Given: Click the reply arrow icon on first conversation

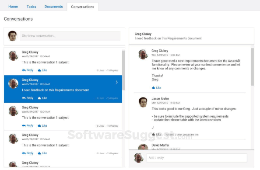Looking at the screenshot, I should pos(24,70).
